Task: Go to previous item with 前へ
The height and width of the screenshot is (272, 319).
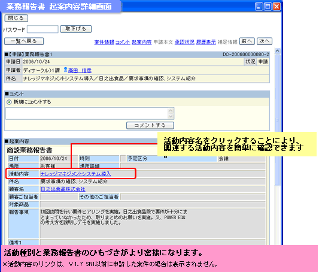Action: 247,41
